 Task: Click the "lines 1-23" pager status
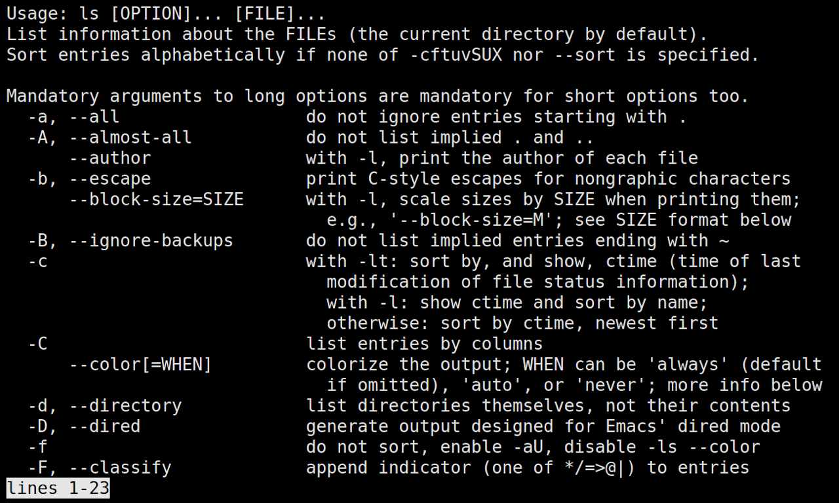click(58, 488)
